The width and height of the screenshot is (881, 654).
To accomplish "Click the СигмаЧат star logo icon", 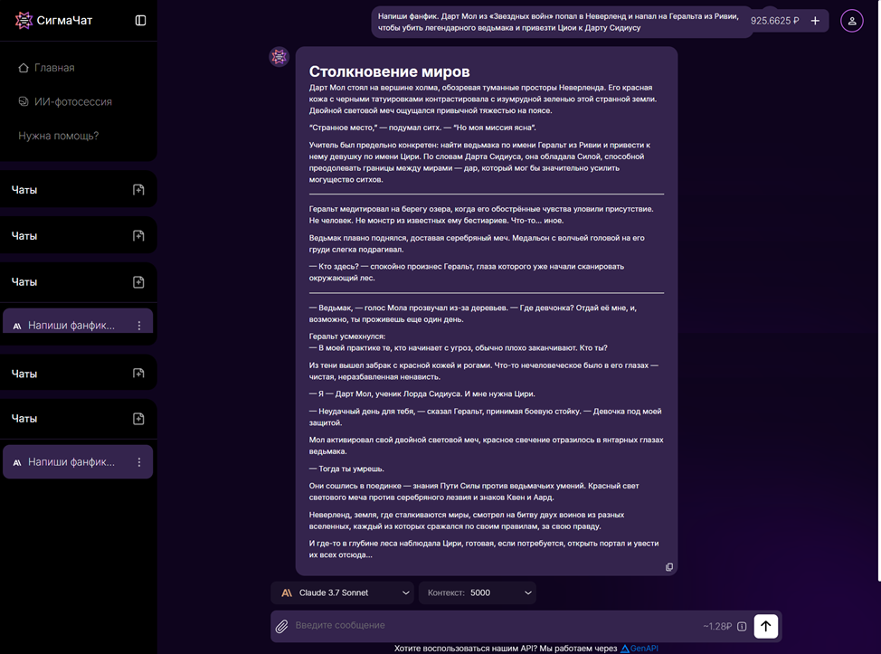I will tap(24, 20).
